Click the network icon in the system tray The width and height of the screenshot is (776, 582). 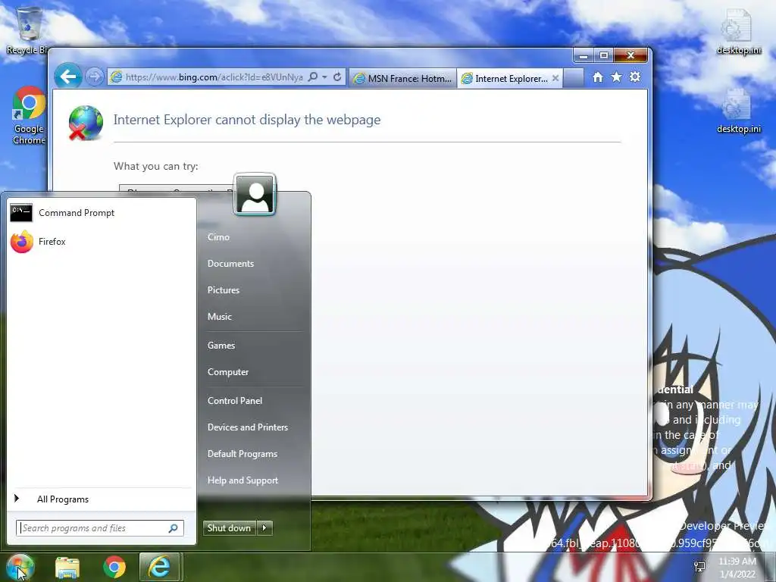pyautogui.click(x=699, y=567)
